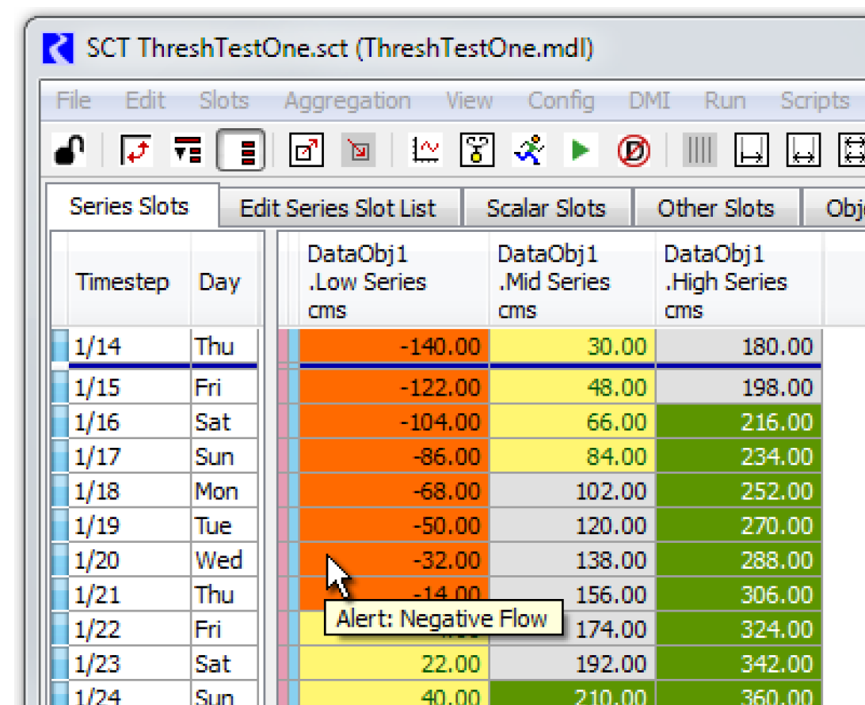Toggle the pressed red row-list toolbar button
Viewport: 865px width, 705px height.
(241, 150)
